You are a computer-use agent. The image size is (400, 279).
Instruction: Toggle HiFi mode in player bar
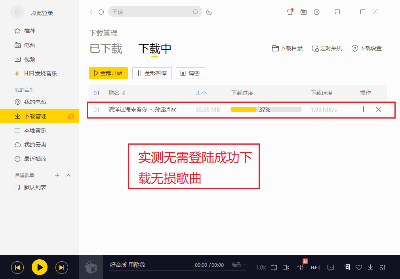(315, 268)
